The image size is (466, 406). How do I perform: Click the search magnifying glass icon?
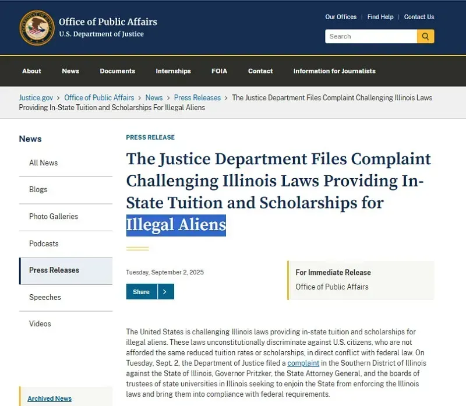point(425,36)
